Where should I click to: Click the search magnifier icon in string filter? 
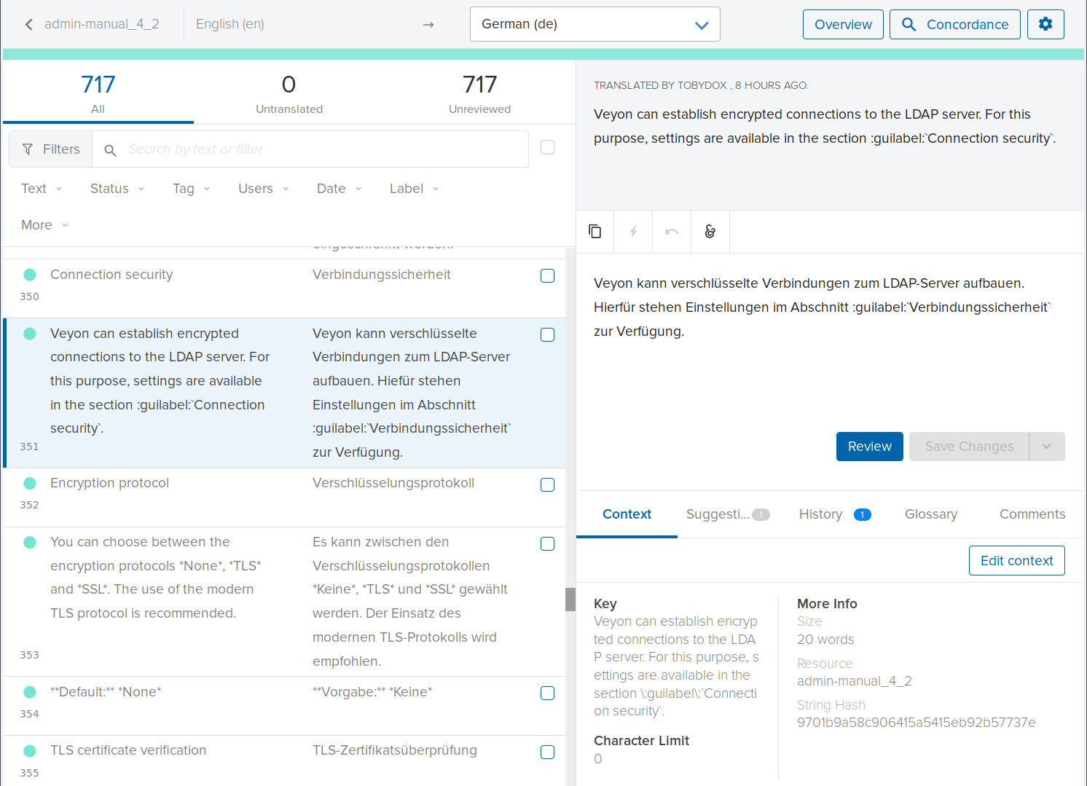(110, 149)
